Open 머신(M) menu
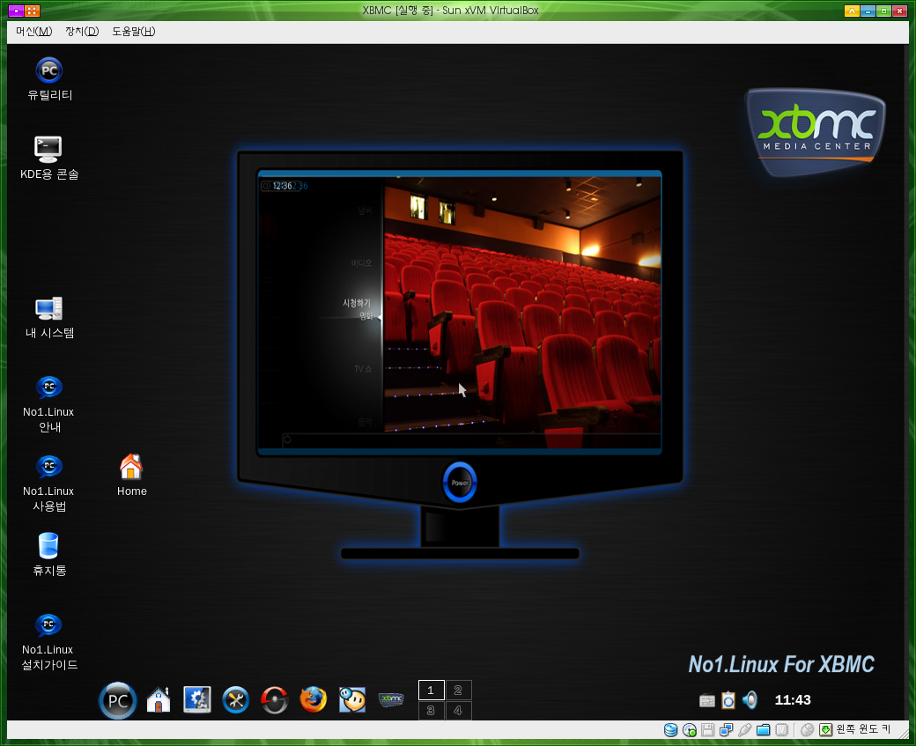 33,32
